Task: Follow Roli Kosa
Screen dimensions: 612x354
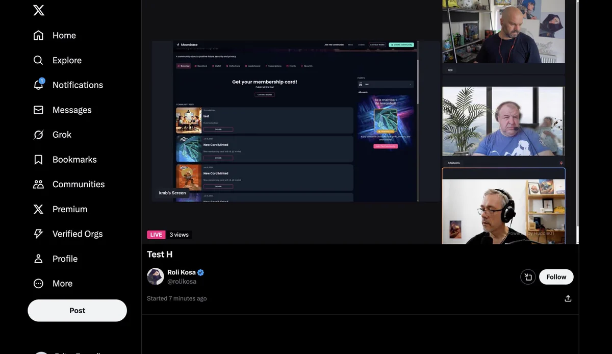Action: tap(556, 277)
